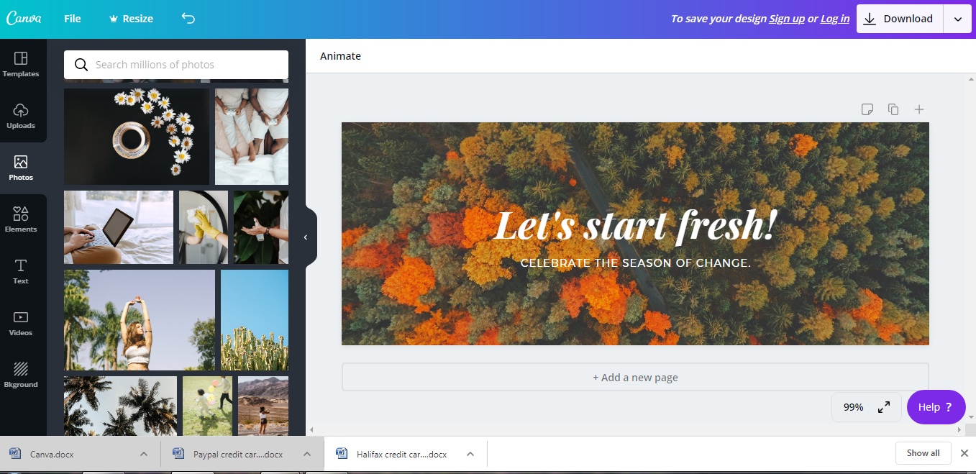Image resolution: width=976 pixels, height=474 pixels.
Task: Select the 'Let's start fresh!' heading
Action: (x=636, y=225)
